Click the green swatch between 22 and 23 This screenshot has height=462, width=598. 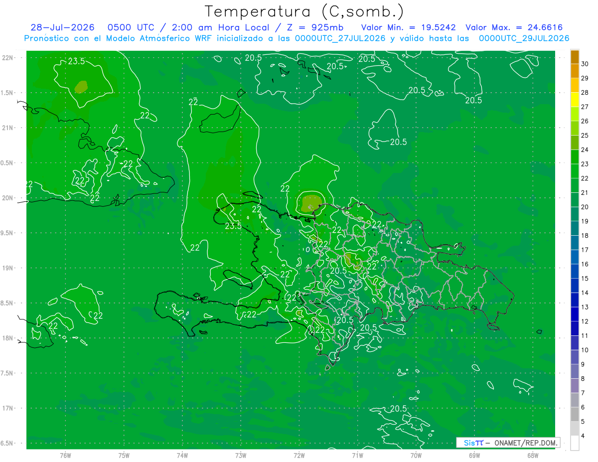(575, 171)
